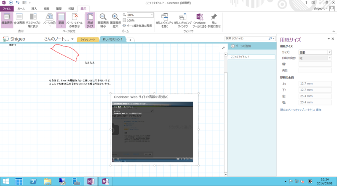Open the Paper Size pane options arrow

click(x=329, y=39)
